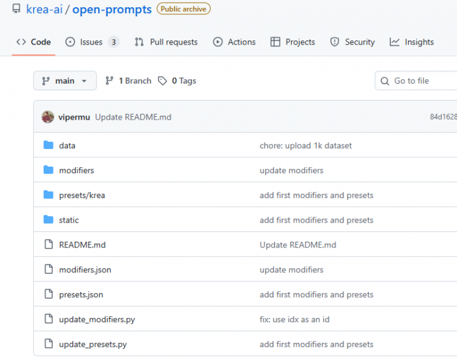Click the file icon for presets.json
The width and height of the screenshot is (457, 358).
tap(49, 294)
